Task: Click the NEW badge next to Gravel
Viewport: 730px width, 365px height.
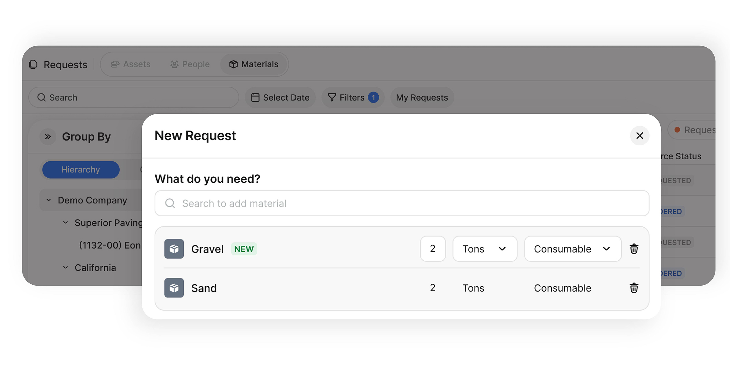Action: point(244,249)
